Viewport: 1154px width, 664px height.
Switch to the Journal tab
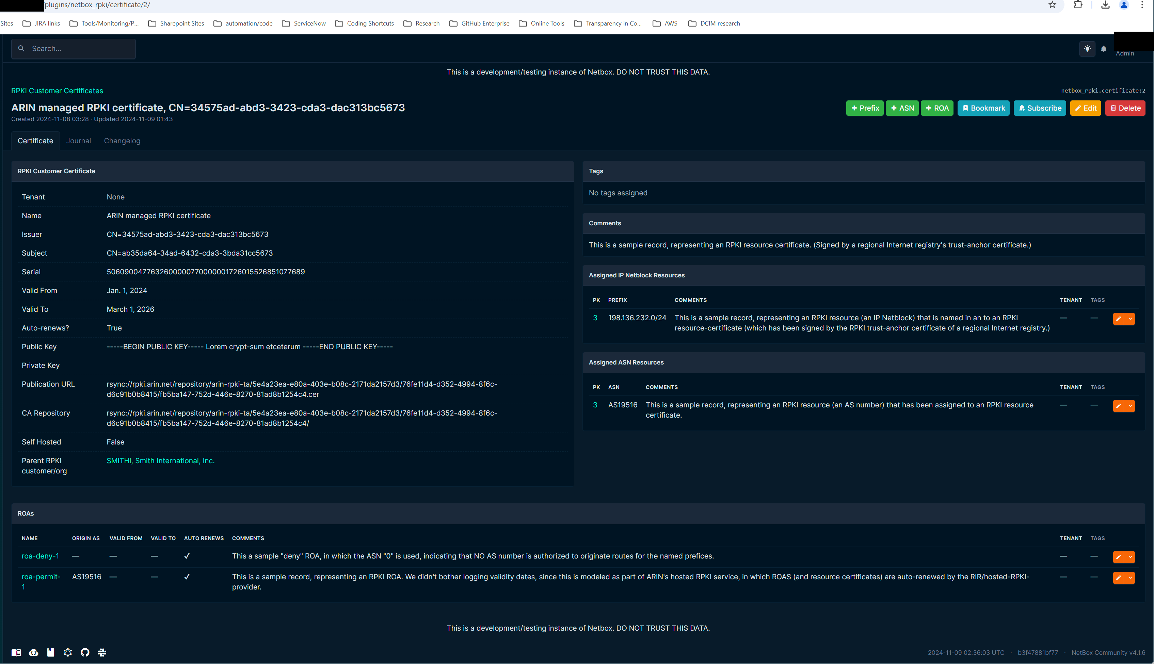(x=78, y=141)
